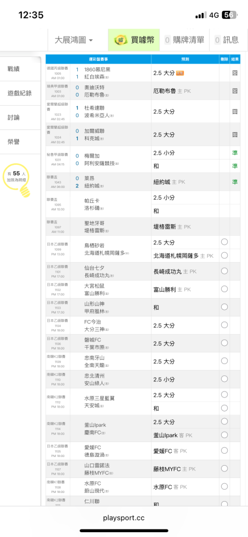The height and width of the screenshot is (537, 248).
Task: Select 討論 in the left sidebar
Action: pos(20,118)
